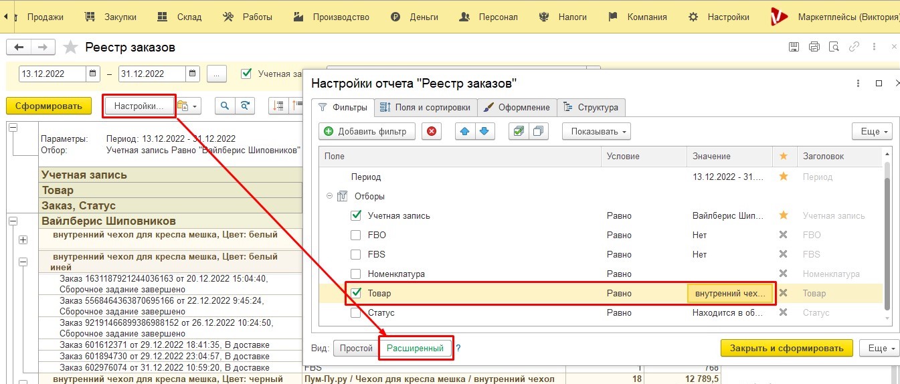Click the Сформировать button
This screenshot has width=900, height=384.
pos(48,106)
